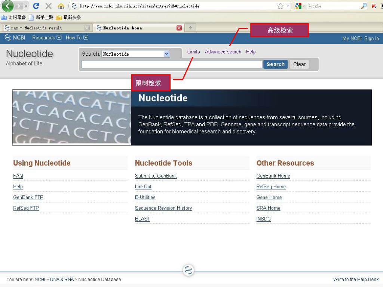Open the INSDC link

(263, 219)
